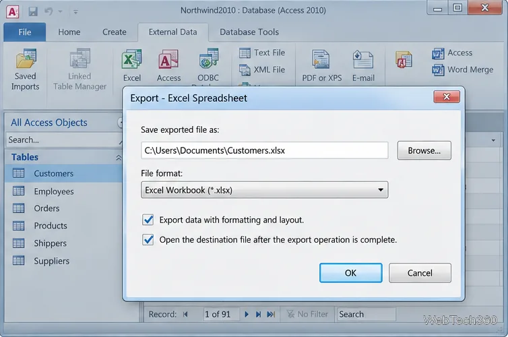Close the Access window

point(484,8)
